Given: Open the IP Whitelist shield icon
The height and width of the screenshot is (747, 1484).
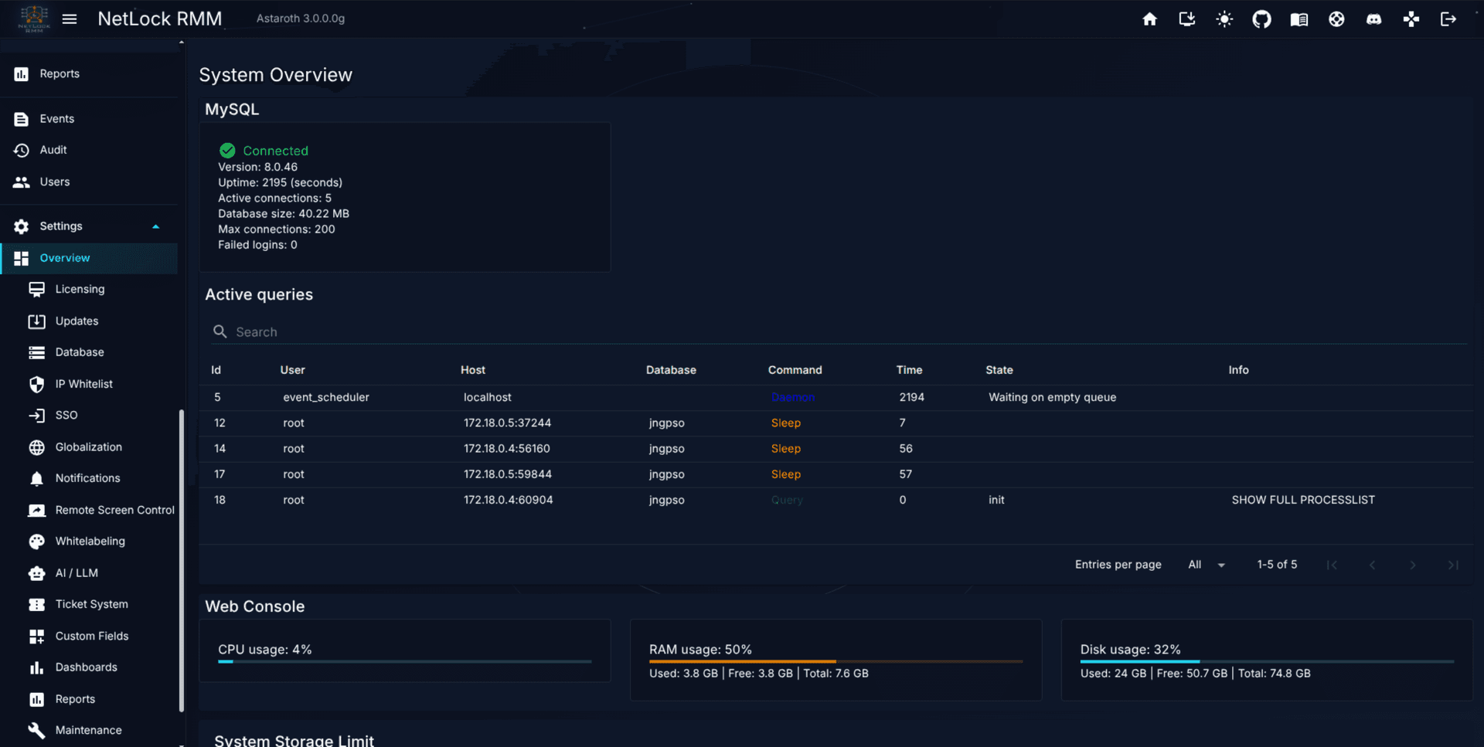Looking at the screenshot, I should (x=36, y=384).
